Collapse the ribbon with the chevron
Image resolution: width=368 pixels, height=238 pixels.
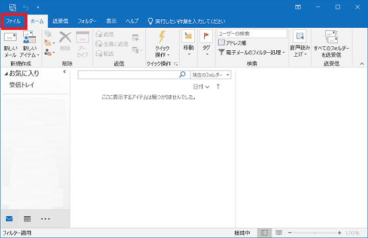pyautogui.click(x=361, y=63)
